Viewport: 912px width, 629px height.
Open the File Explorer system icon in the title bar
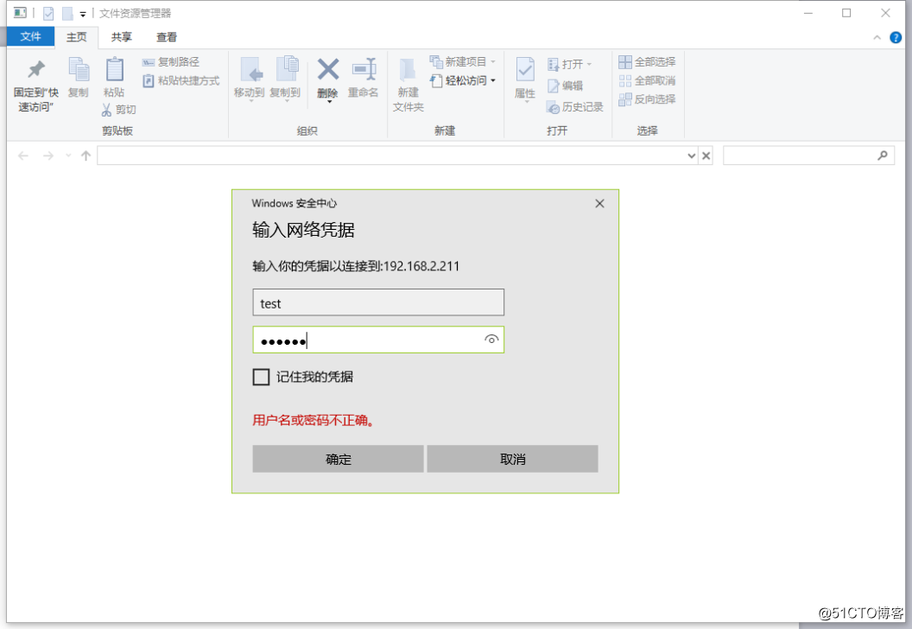click(21, 12)
